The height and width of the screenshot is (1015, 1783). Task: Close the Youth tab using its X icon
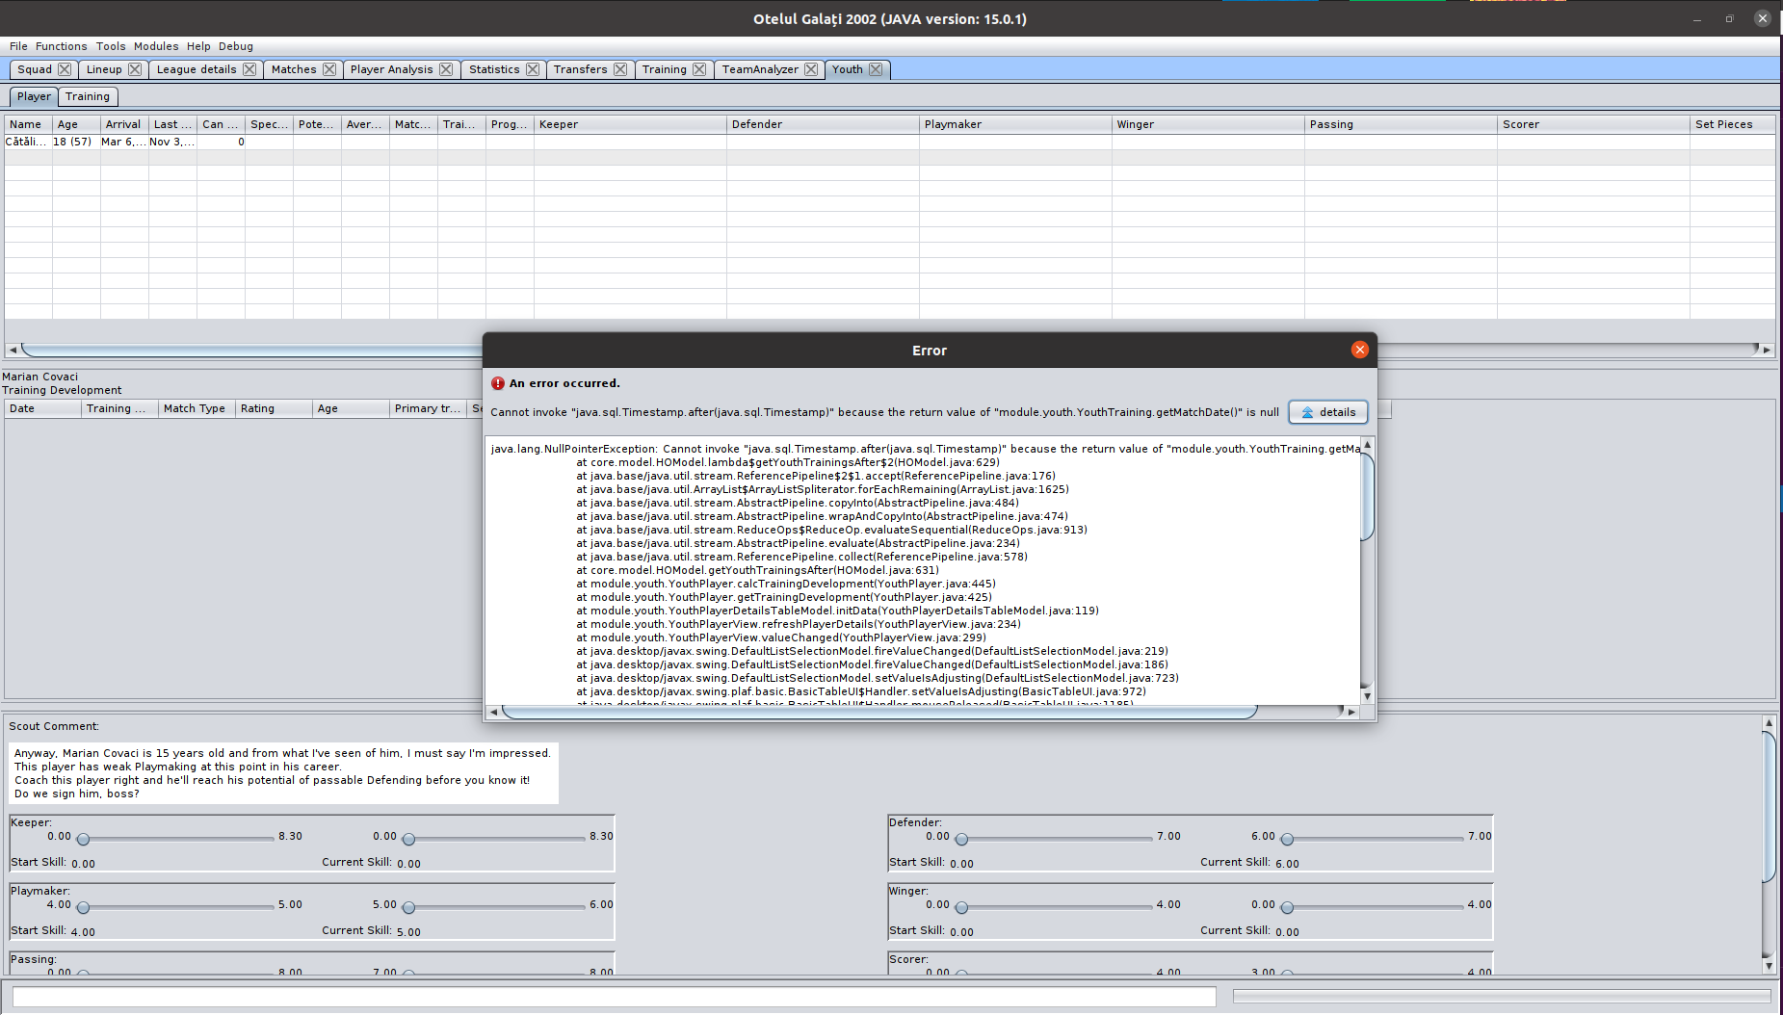pos(875,68)
